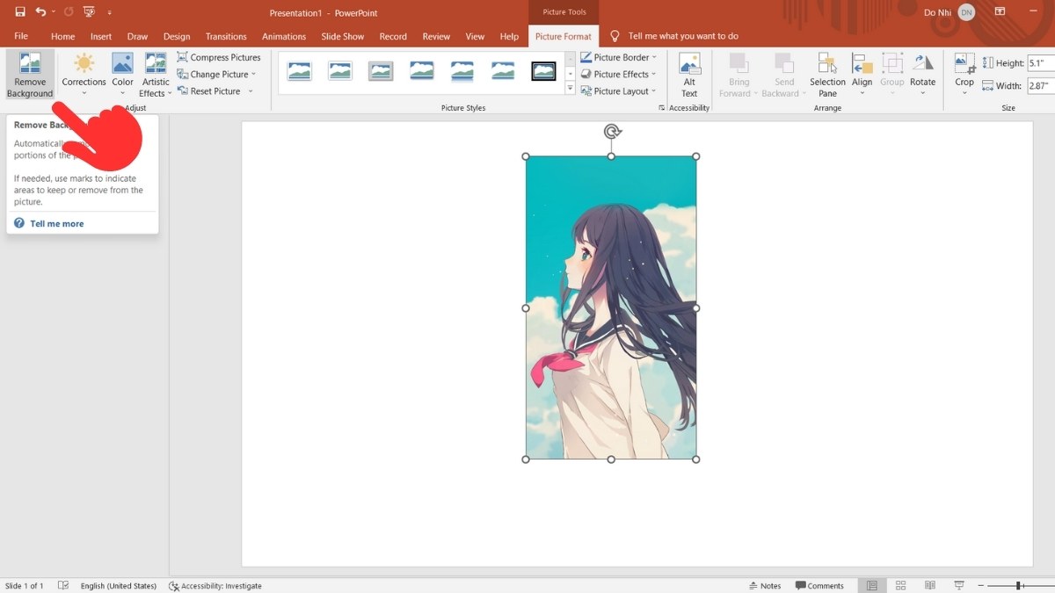
Task: Click the greyed-out Group button
Action: click(892, 76)
